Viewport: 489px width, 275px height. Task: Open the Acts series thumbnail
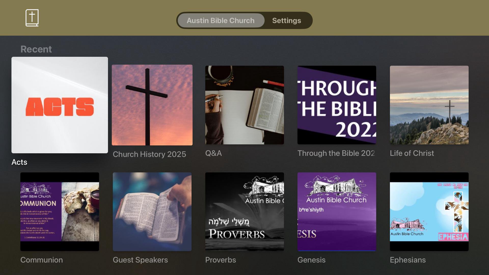(x=60, y=105)
